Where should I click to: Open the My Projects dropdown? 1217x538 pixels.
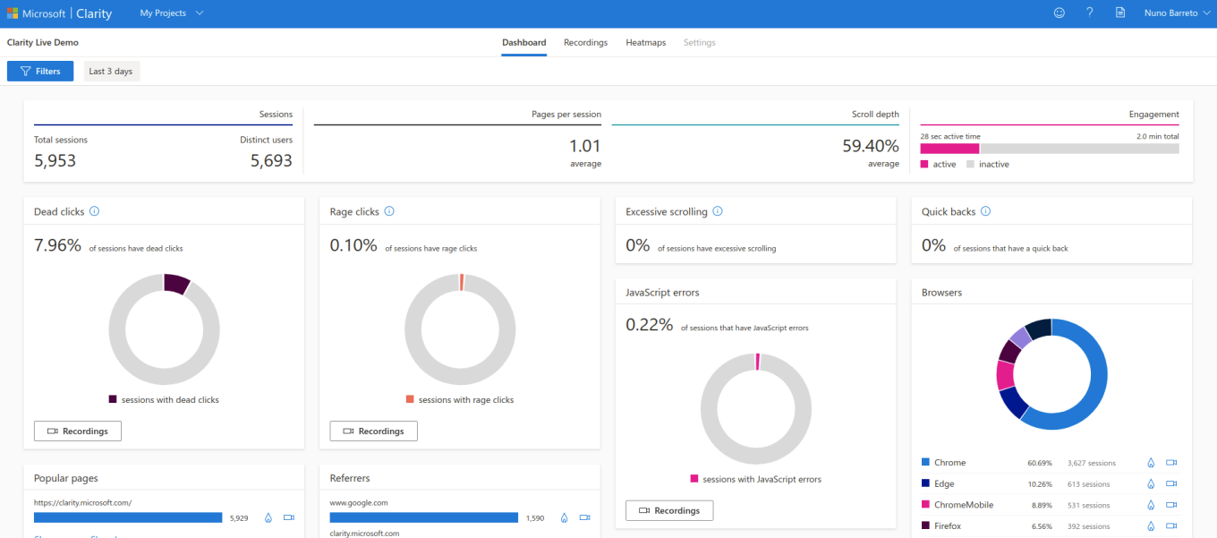click(170, 13)
